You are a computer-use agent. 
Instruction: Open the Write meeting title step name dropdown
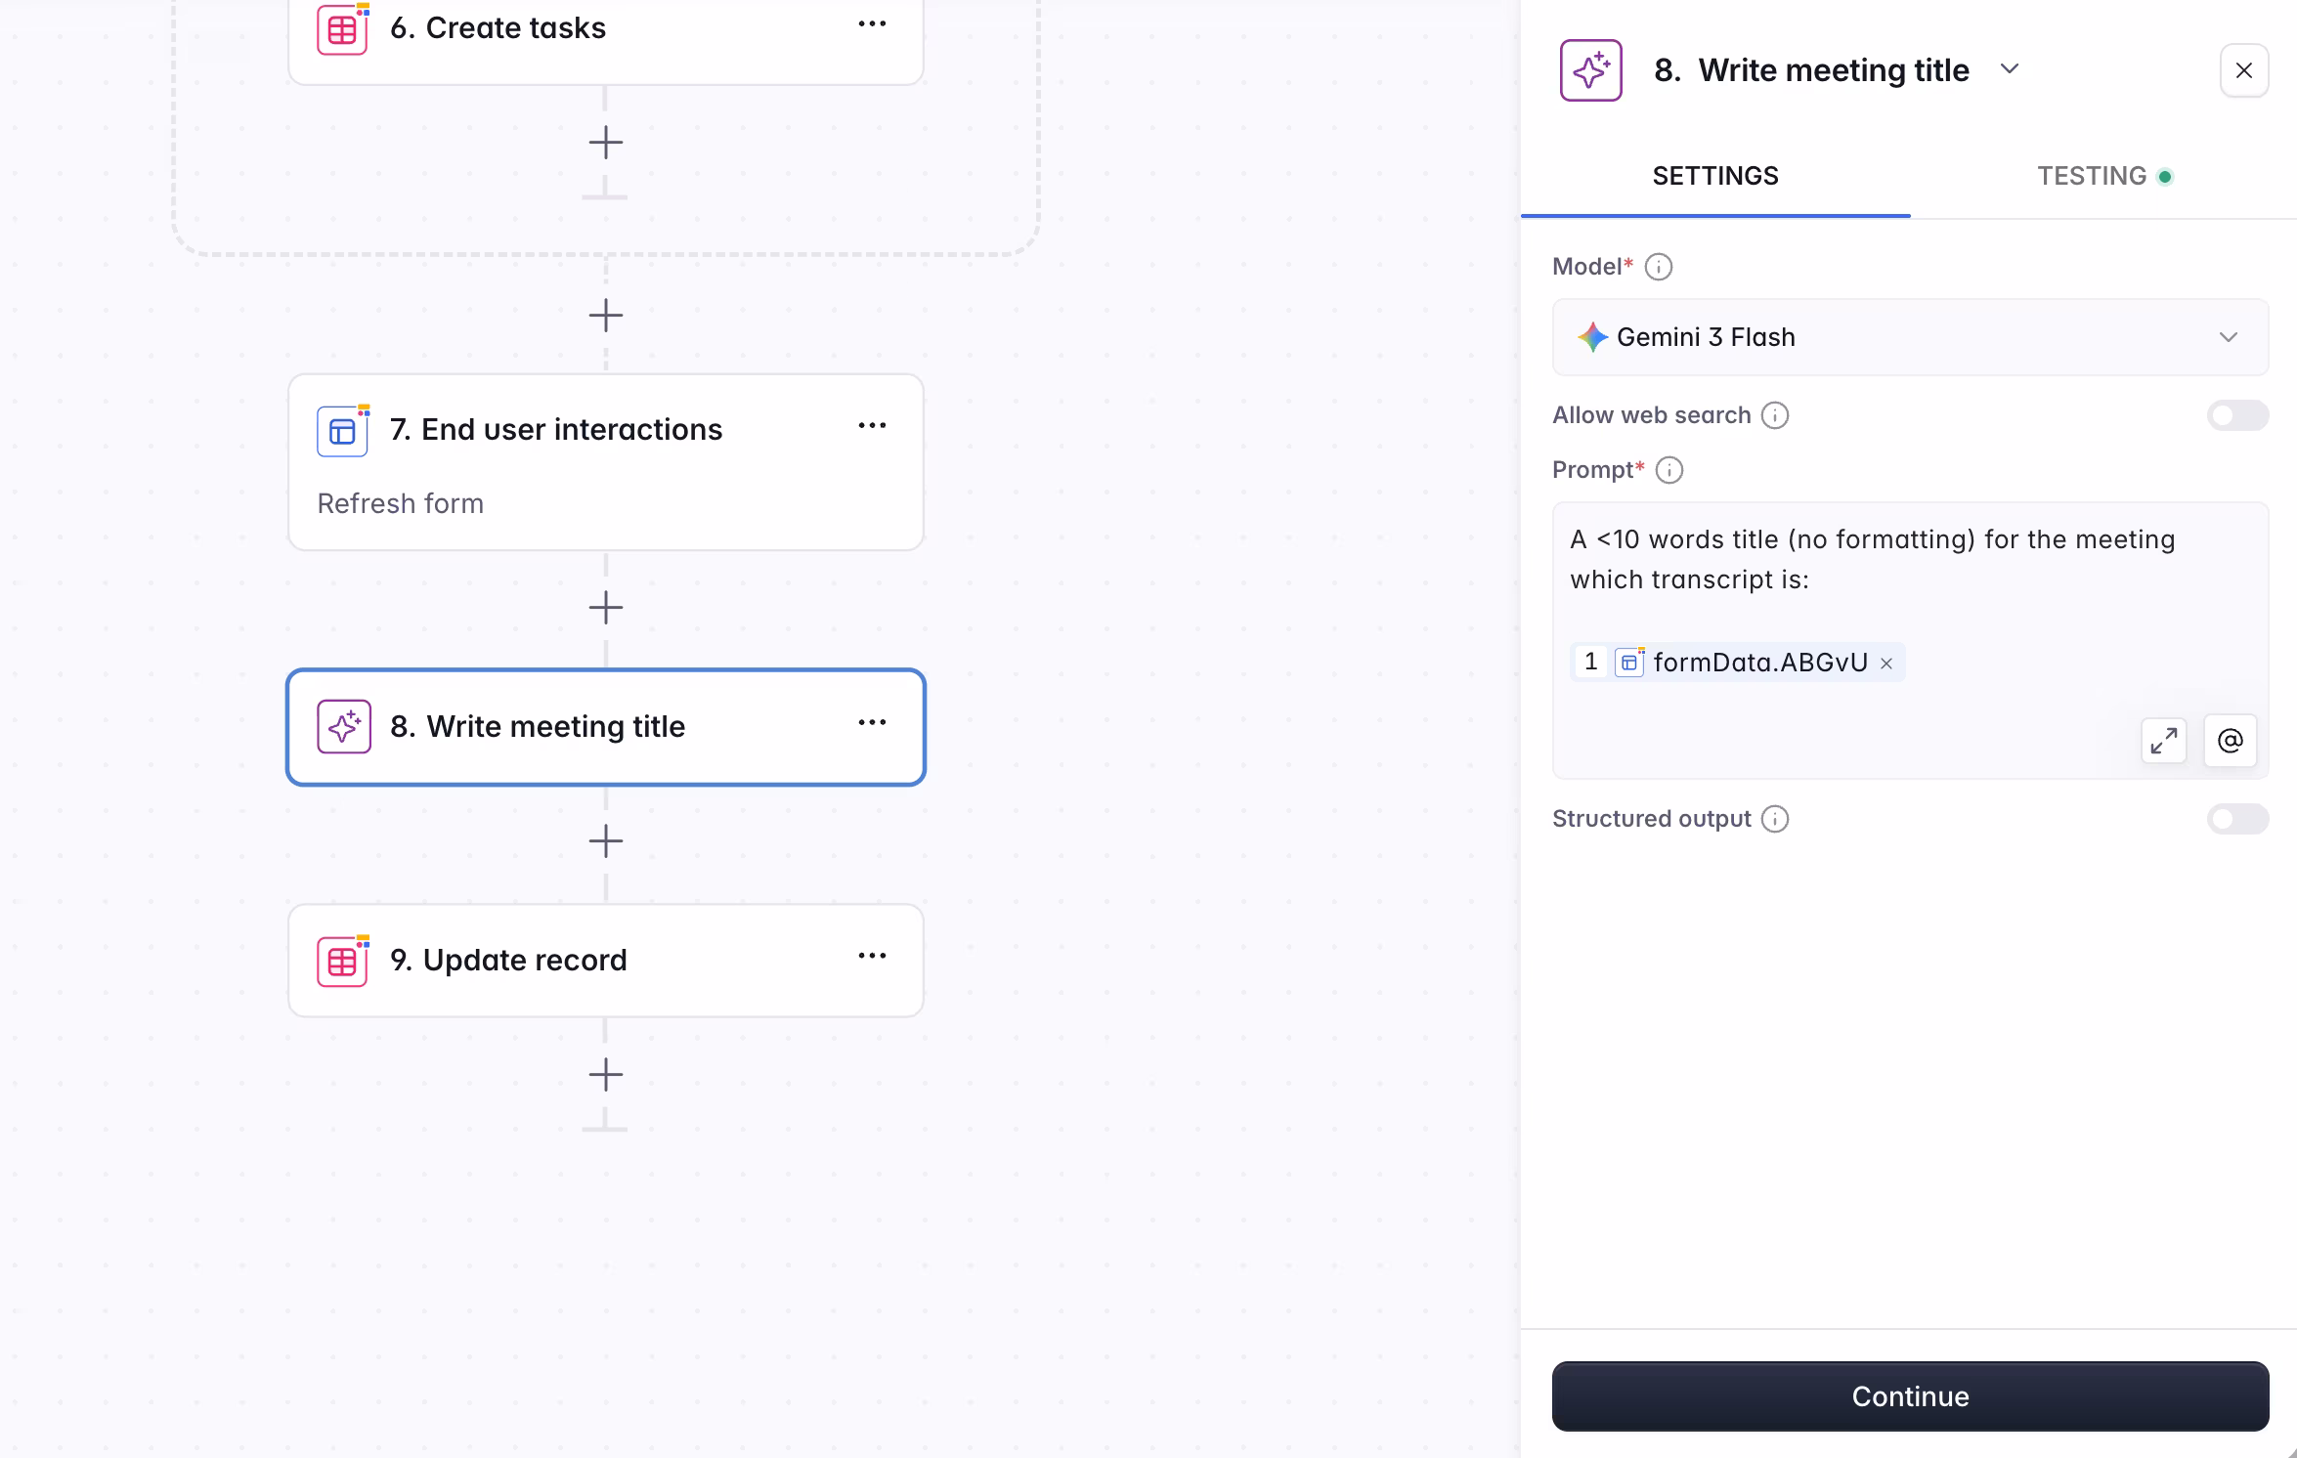[x=2011, y=69]
